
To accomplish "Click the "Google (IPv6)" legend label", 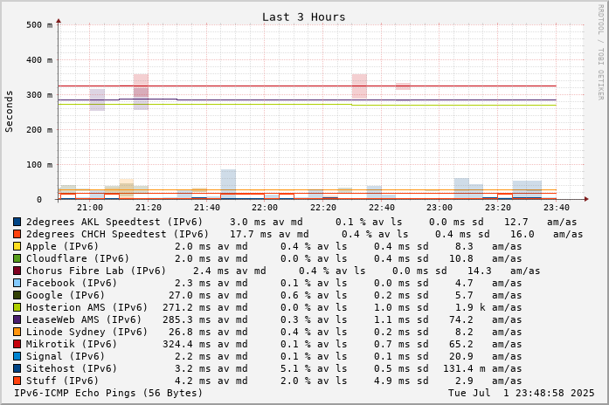I will (x=66, y=295).
